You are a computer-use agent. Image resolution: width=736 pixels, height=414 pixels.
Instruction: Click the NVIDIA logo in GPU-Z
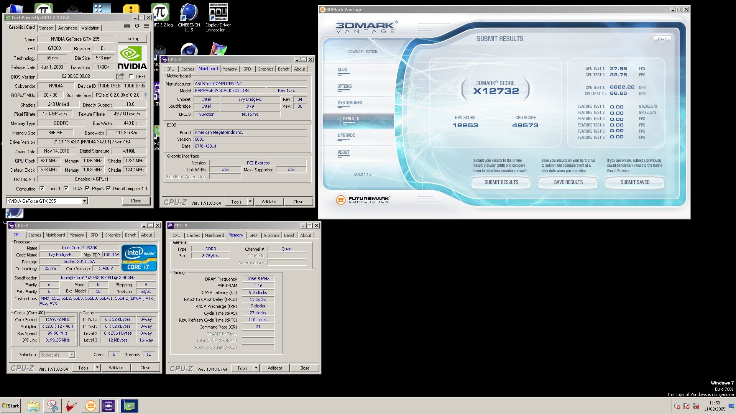click(x=132, y=58)
